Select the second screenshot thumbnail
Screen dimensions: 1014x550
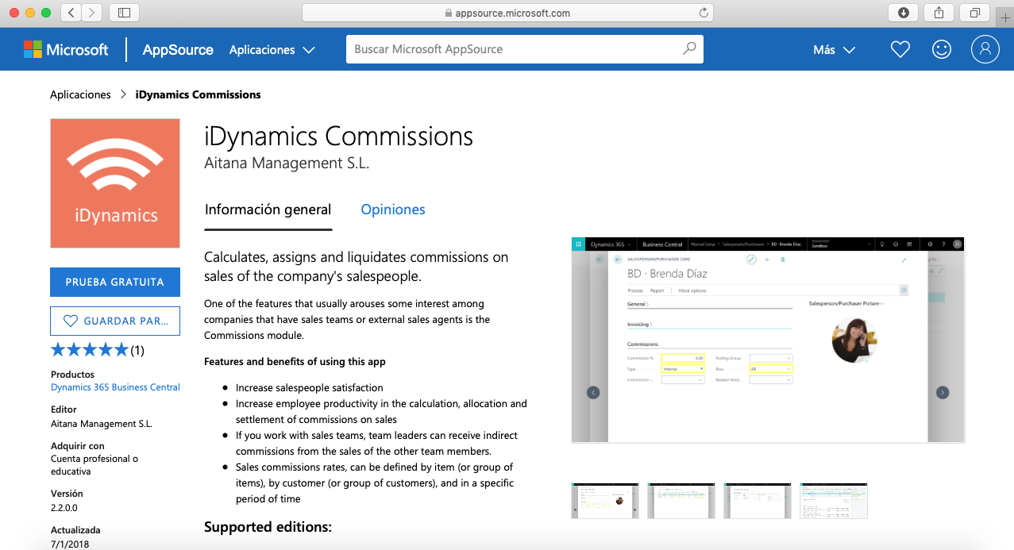point(681,500)
